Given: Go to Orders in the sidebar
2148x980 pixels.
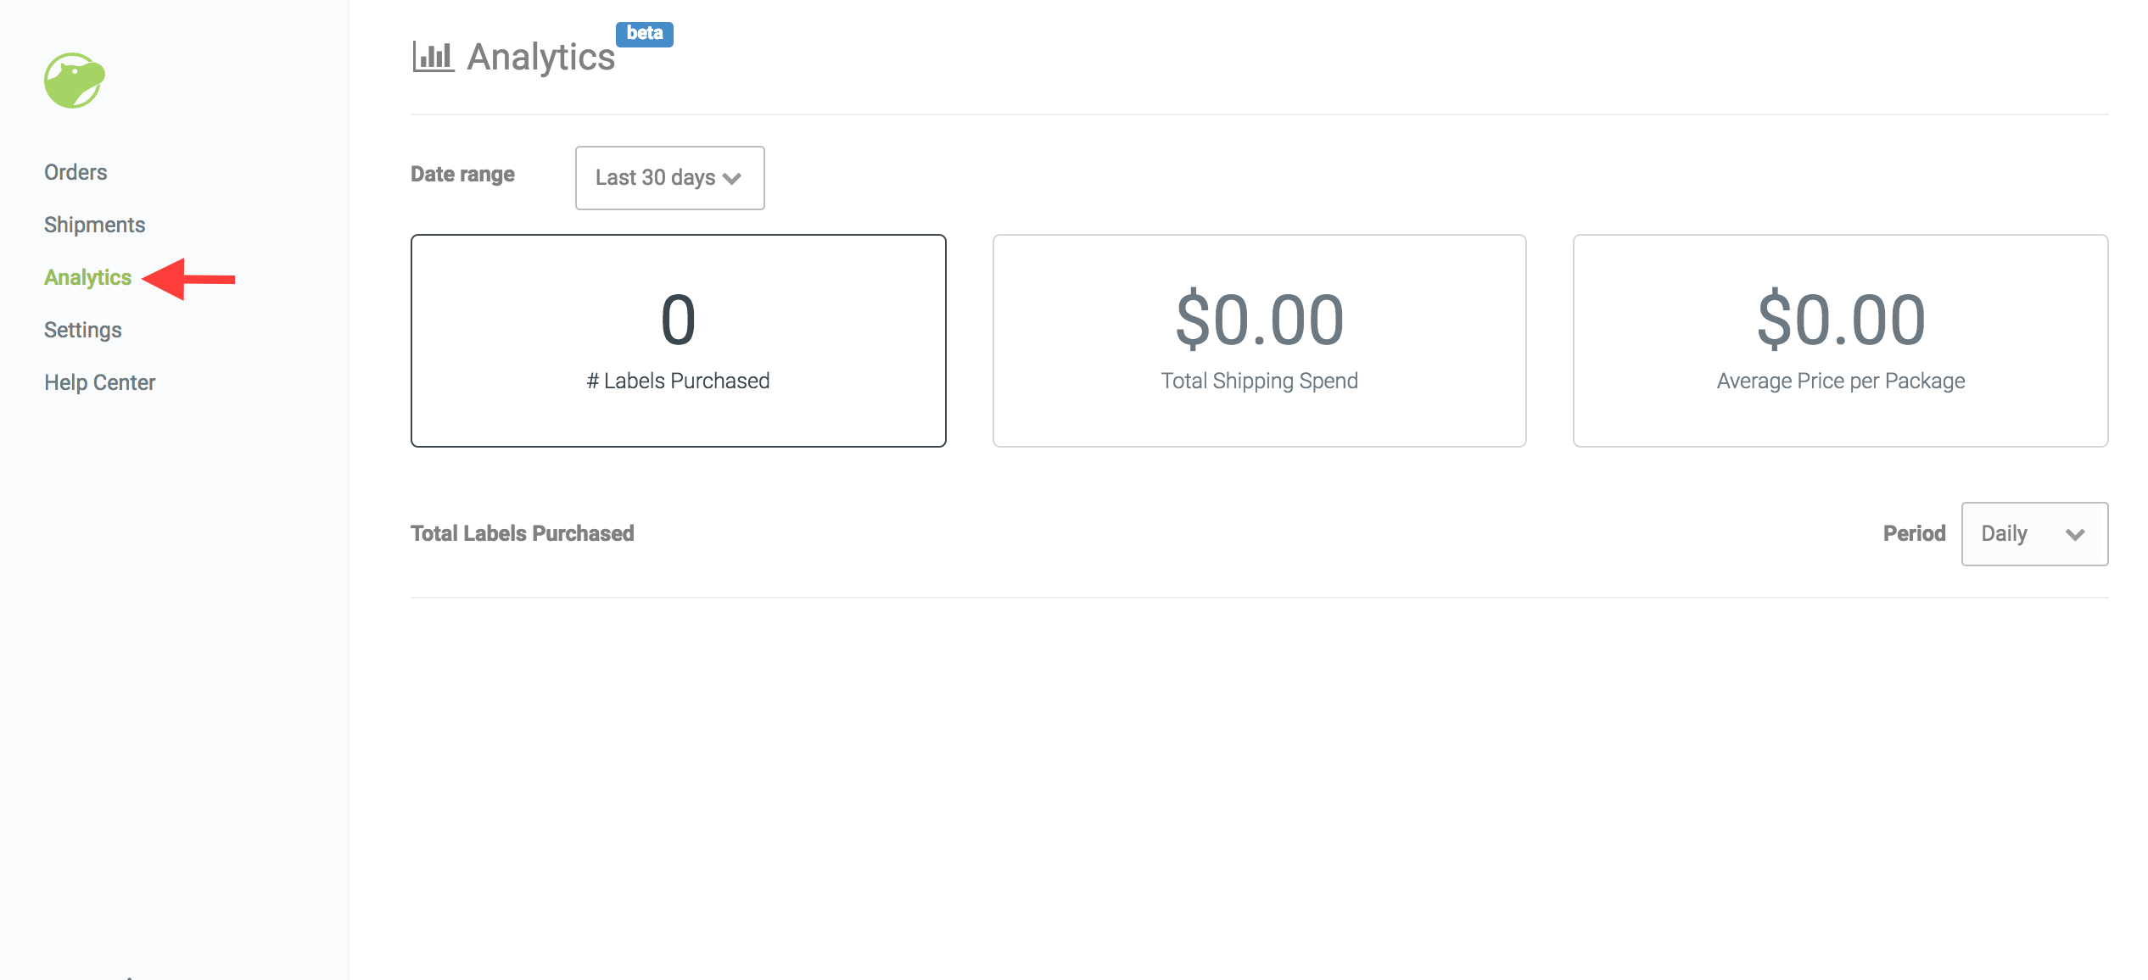Looking at the screenshot, I should pos(76,172).
